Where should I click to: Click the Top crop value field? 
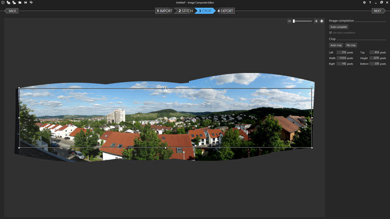pyautogui.click(x=374, y=52)
